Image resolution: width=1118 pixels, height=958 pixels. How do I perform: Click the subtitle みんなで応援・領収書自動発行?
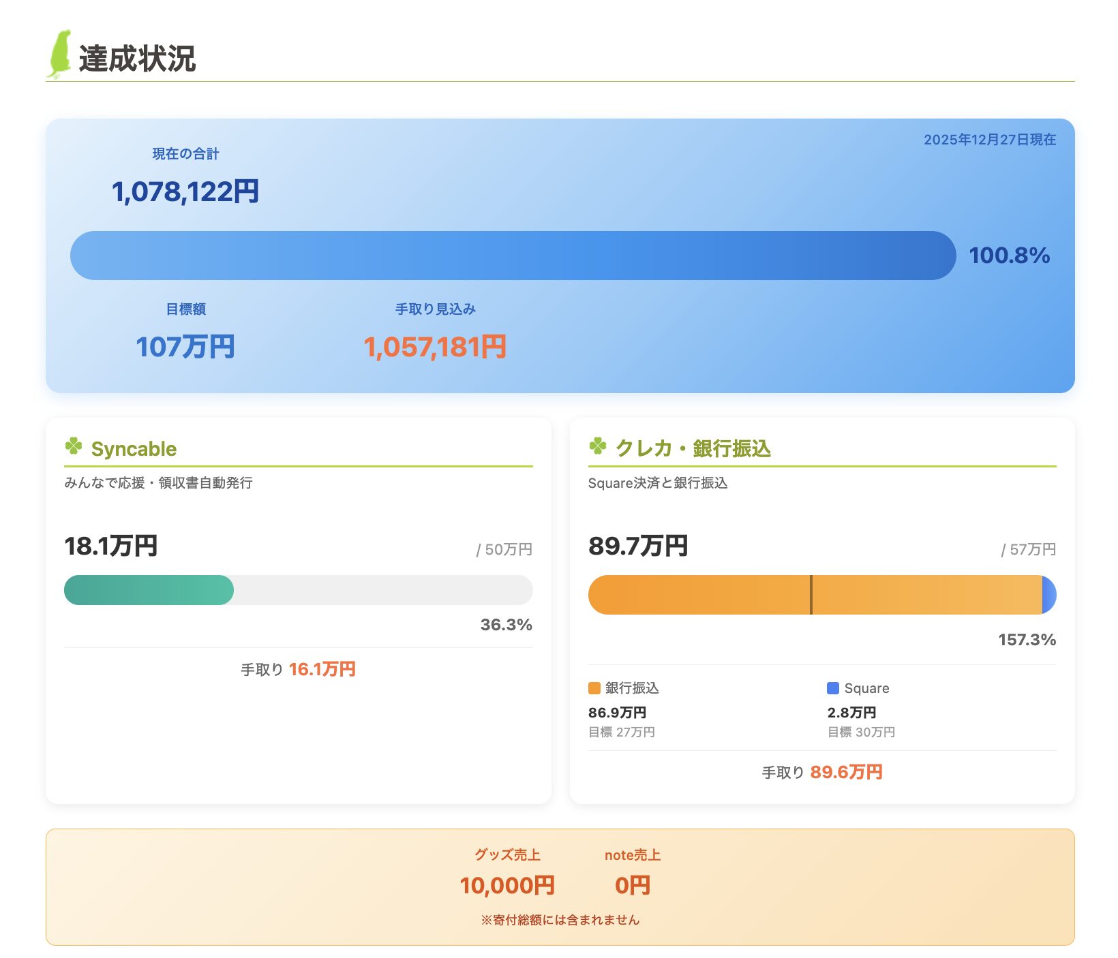point(158,483)
